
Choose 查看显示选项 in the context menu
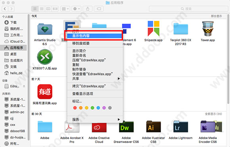coord(95,94)
